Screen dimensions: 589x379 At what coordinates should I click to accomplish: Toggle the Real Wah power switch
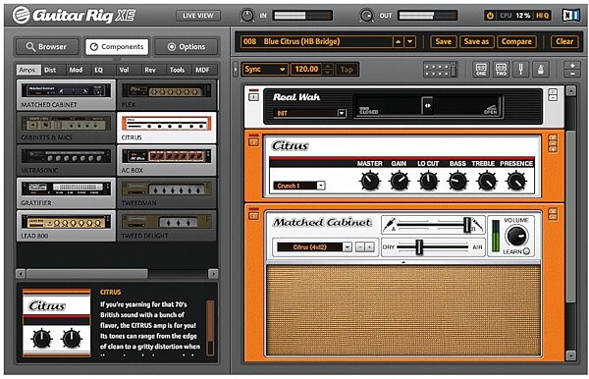tap(254, 97)
